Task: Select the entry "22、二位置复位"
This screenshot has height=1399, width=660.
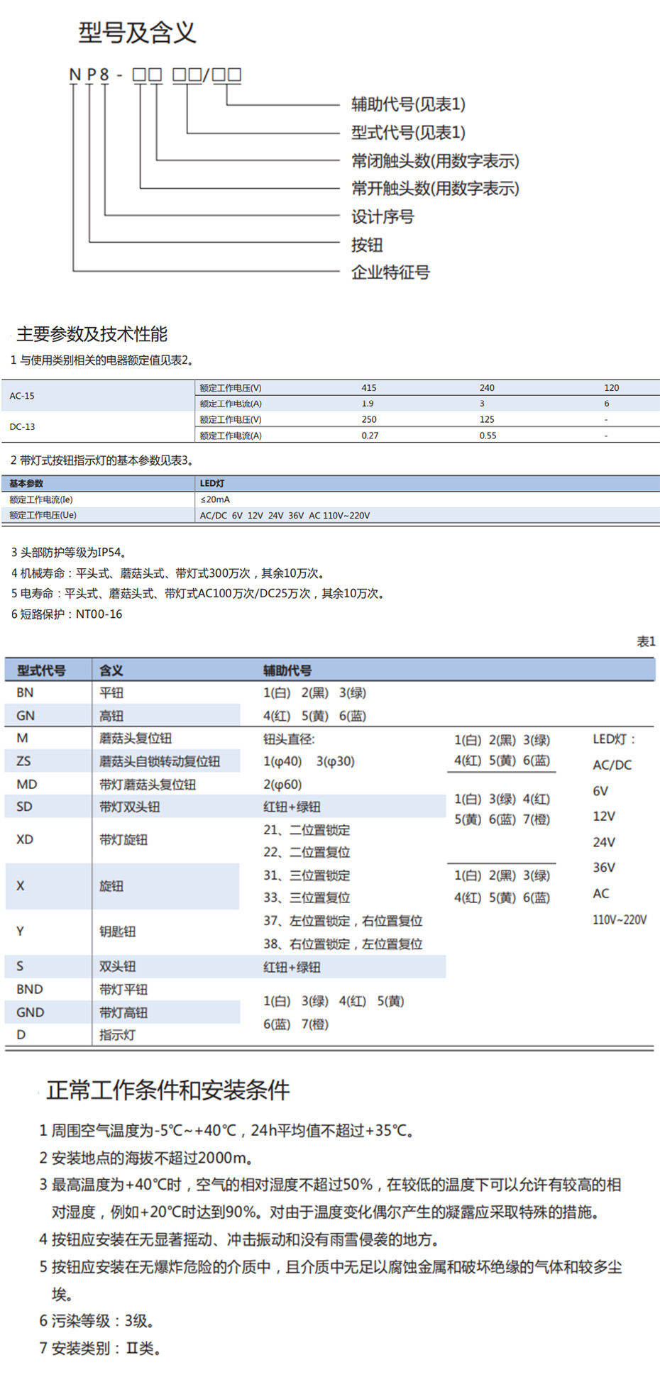Action: [x=307, y=853]
